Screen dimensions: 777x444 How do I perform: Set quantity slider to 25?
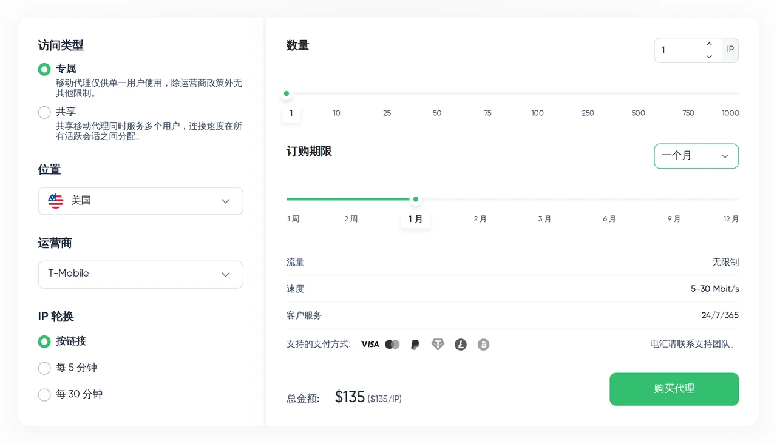click(387, 113)
